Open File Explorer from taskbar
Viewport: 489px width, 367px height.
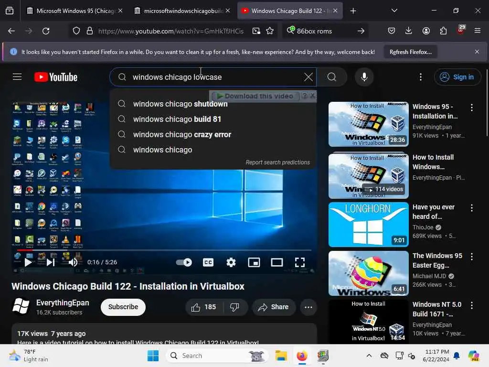click(x=281, y=356)
